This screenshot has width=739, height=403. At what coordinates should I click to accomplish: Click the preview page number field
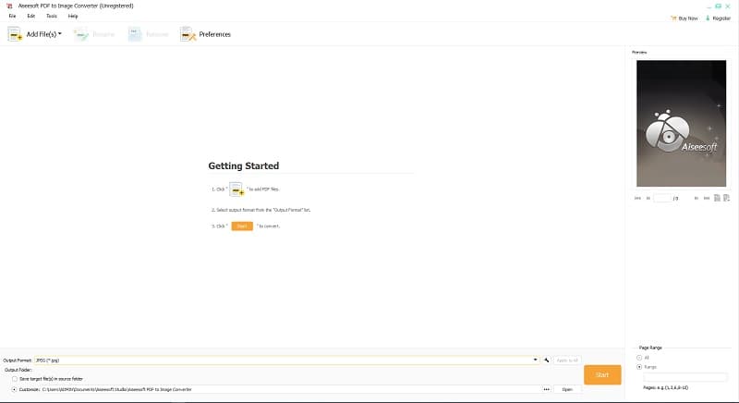pyautogui.click(x=662, y=199)
